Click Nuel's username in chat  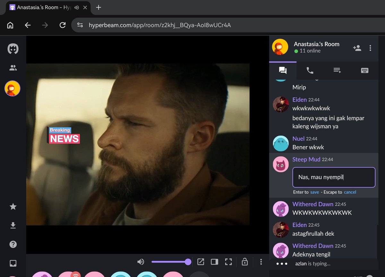(x=298, y=138)
